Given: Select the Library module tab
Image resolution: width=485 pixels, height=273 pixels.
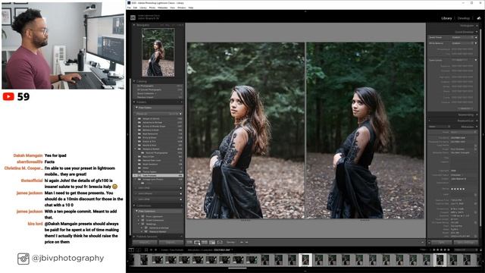Looking at the screenshot, I should (x=446, y=18).
